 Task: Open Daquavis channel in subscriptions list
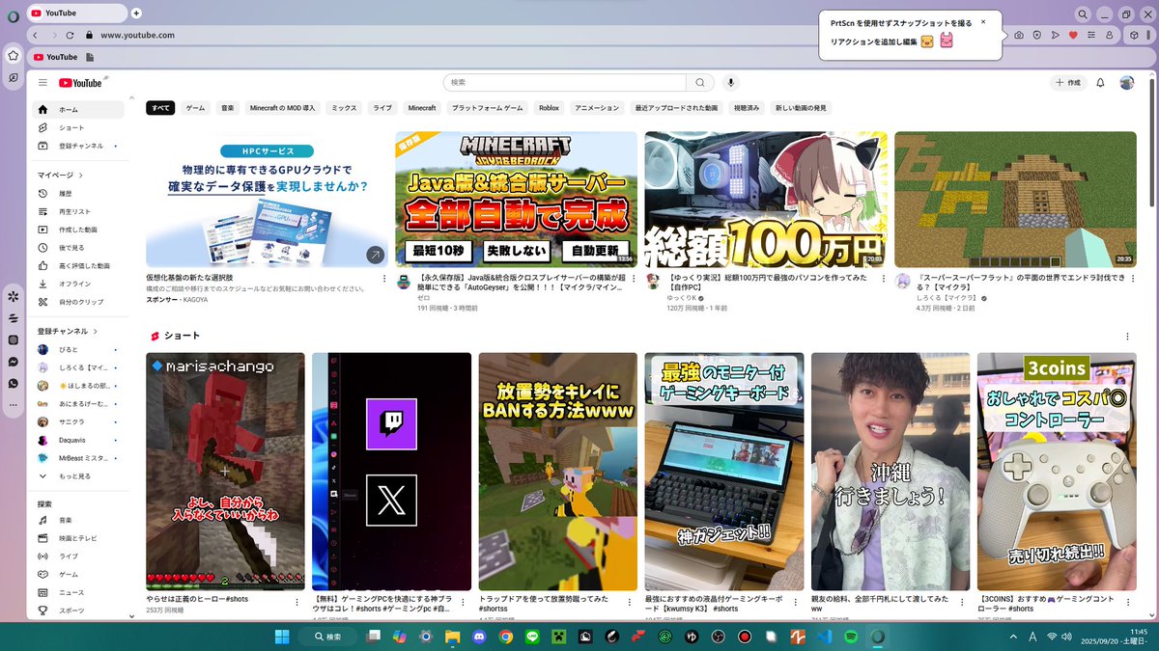(77, 440)
